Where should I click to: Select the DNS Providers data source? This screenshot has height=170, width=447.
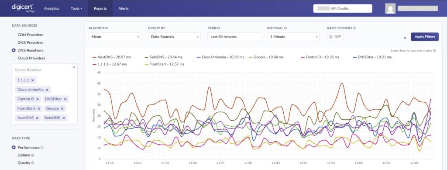pos(14,42)
